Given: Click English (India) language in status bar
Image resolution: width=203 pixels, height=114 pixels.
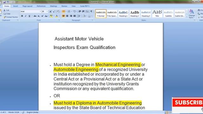Looking at the screenshot, I should (32, 112).
